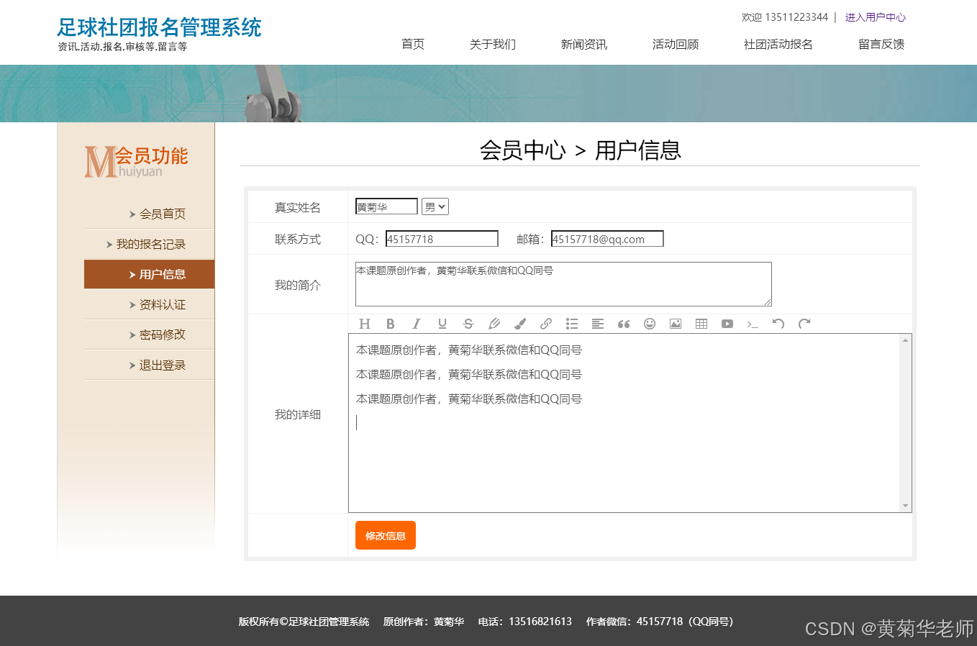Toggle italic formatting in editor toolbar

point(416,324)
